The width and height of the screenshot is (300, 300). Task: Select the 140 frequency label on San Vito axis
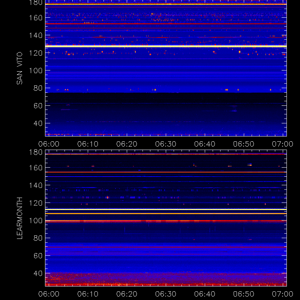tap(36, 35)
